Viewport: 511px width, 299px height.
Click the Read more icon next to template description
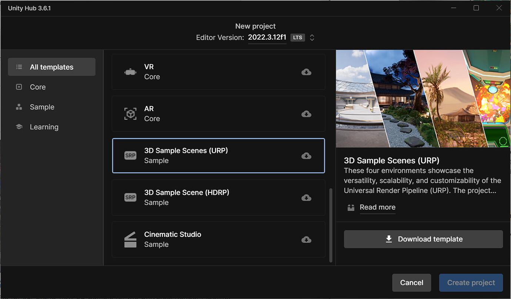pos(351,208)
